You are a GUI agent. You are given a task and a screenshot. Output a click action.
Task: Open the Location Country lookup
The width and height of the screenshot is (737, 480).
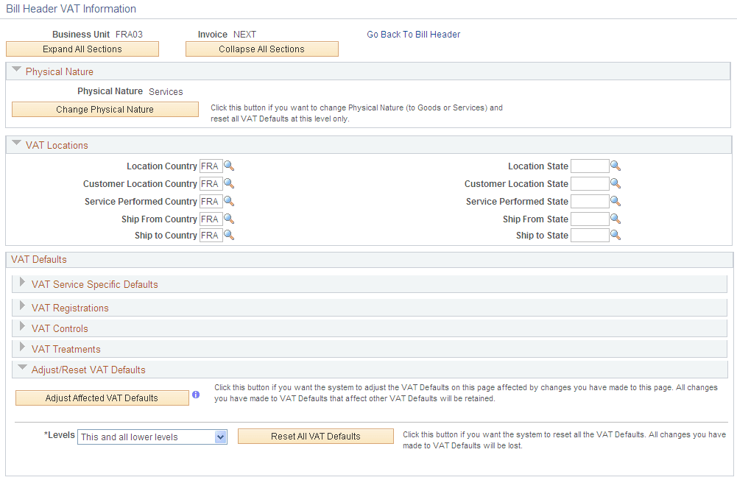pyautogui.click(x=228, y=166)
